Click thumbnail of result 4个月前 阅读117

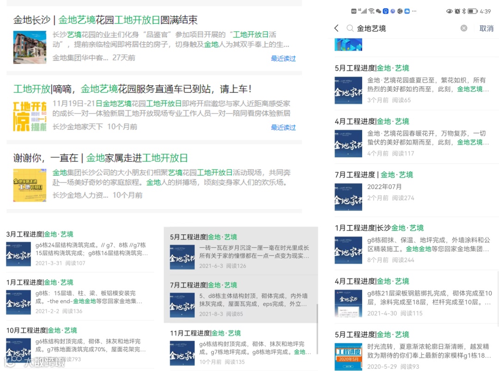pos(348,144)
